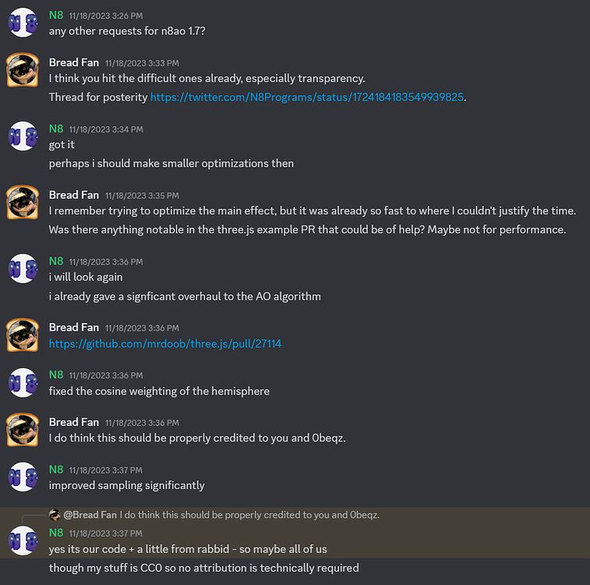The image size is (590, 585).
Task: Open N8's avatar beside "yes its our code" reply
Action: (x=23, y=540)
